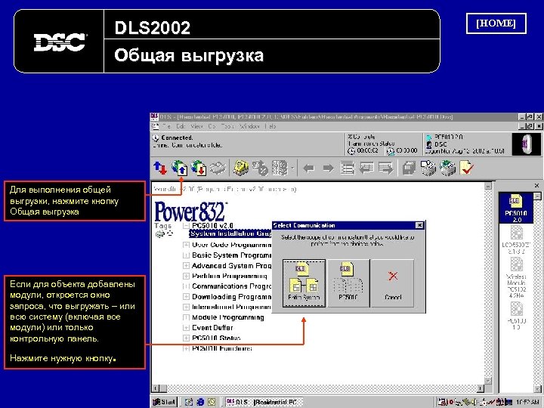Expand the International Programming node
The image size is (544, 408).
pos(186,307)
